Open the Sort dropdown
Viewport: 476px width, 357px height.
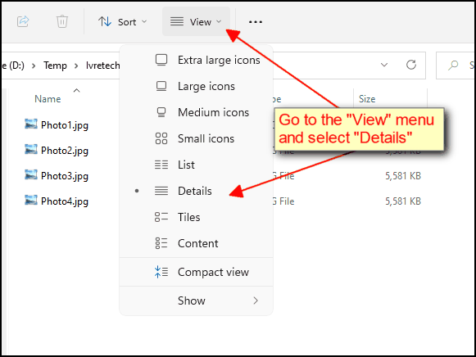[123, 22]
